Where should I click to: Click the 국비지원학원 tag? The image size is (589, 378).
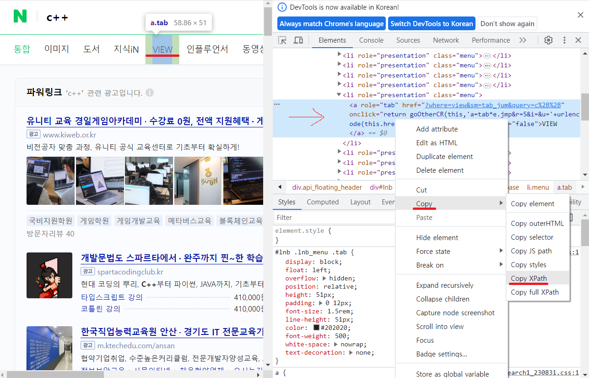50,221
